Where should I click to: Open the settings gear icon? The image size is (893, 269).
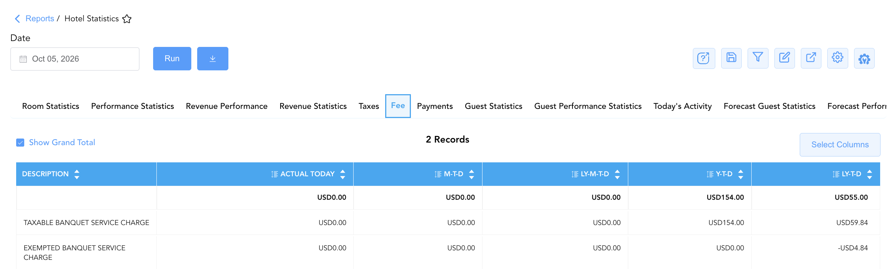[838, 58]
